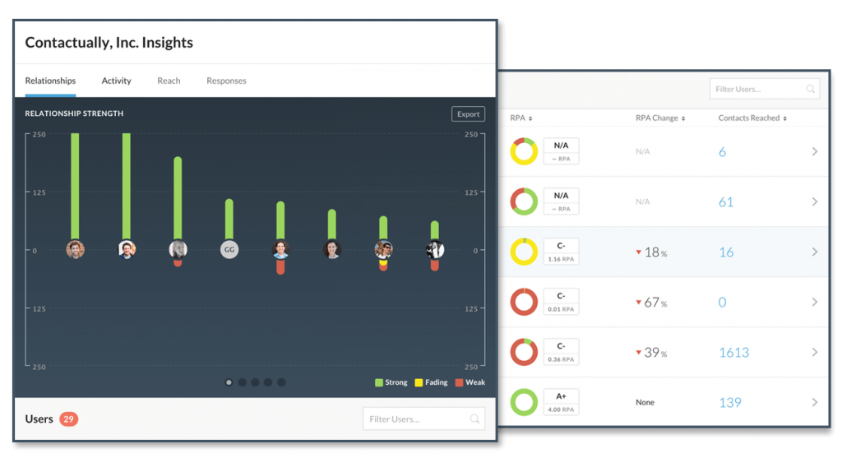
Task: Click the search icon in right panel filter
Action: (x=810, y=89)
